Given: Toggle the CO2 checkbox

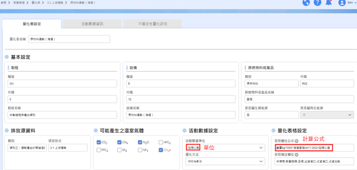Looking at the screenshot, I should click(x=99, y=142).
